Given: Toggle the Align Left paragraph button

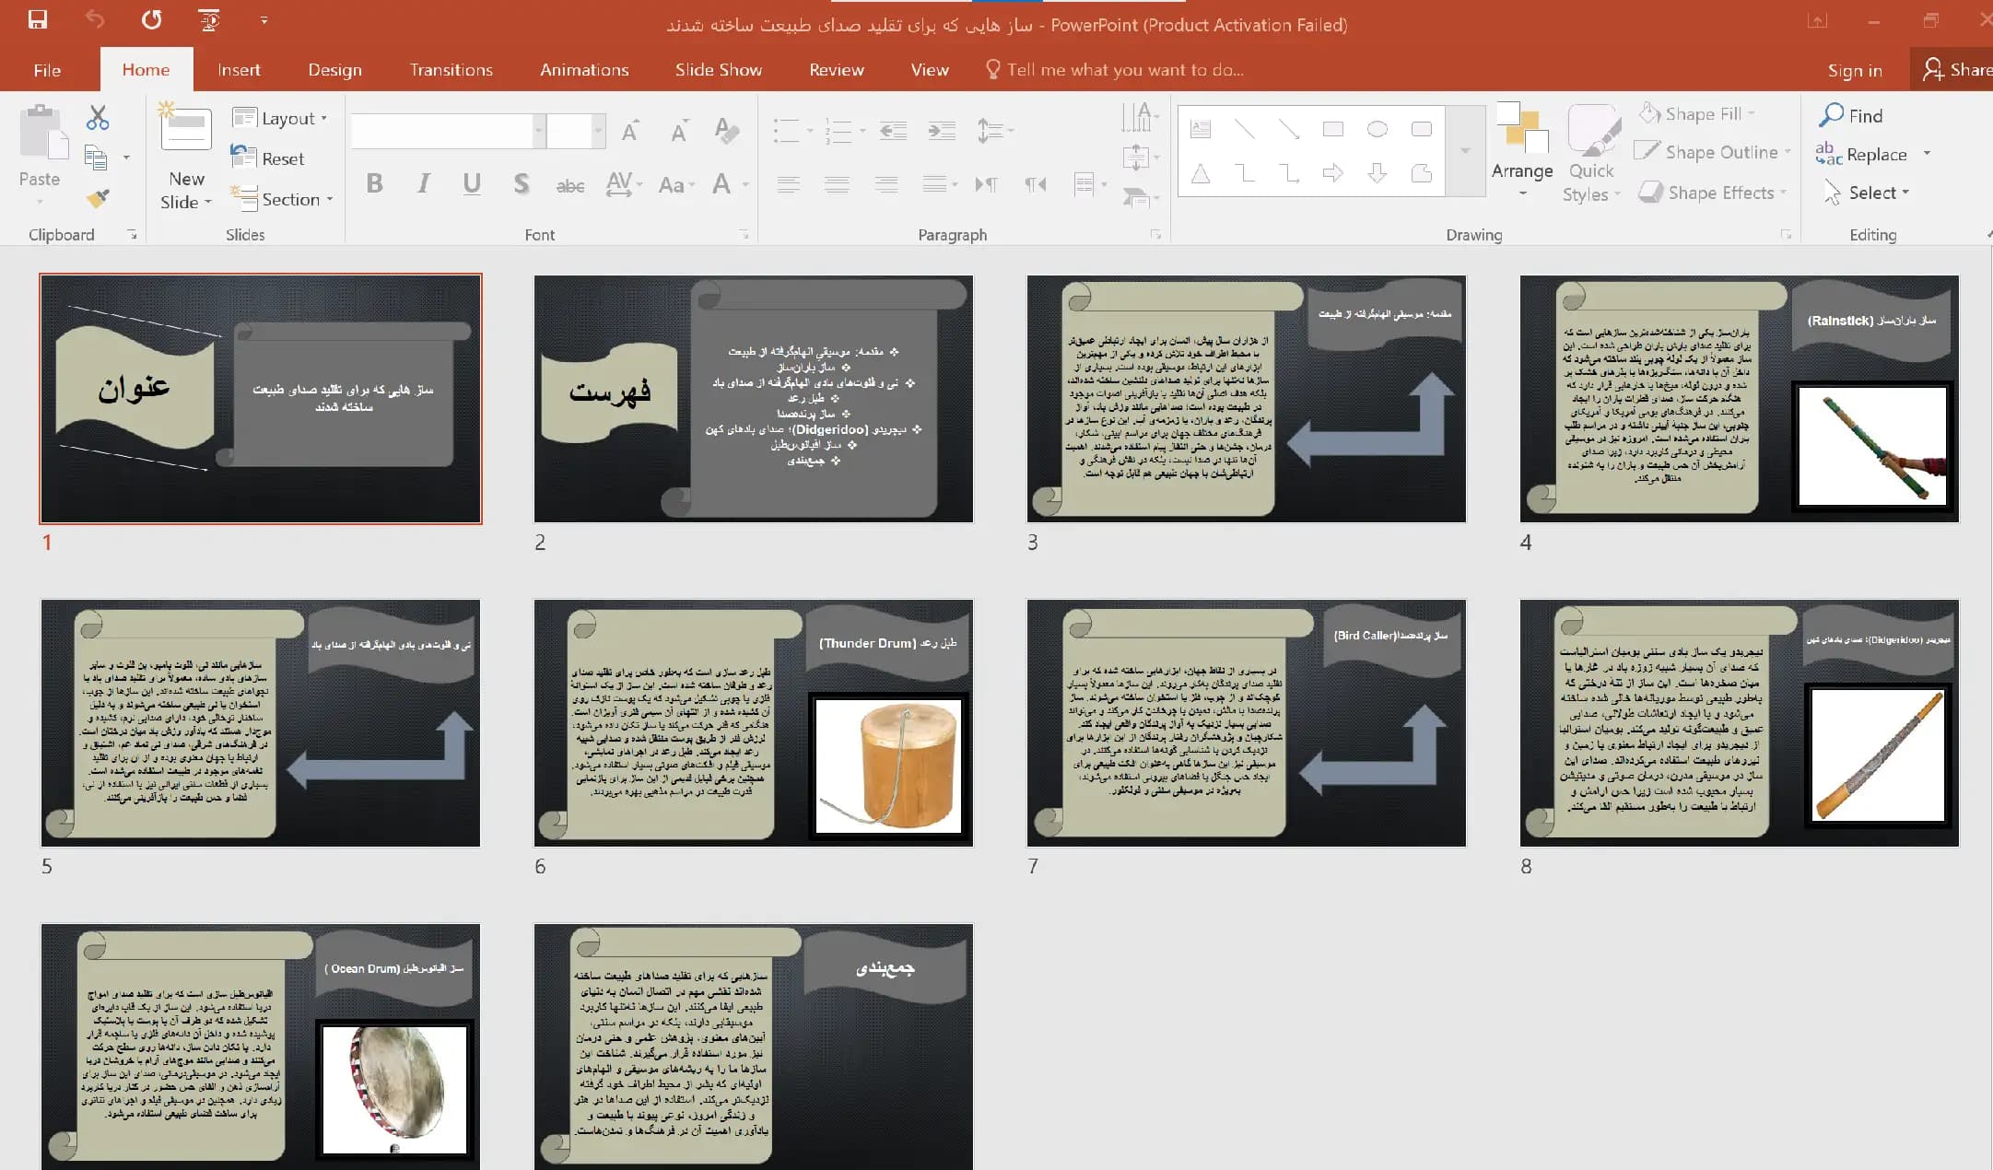Looking at the screenshot, I should coord(788,184).
